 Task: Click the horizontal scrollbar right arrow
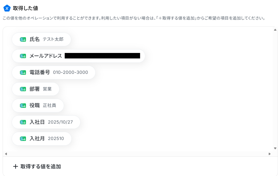270,154
